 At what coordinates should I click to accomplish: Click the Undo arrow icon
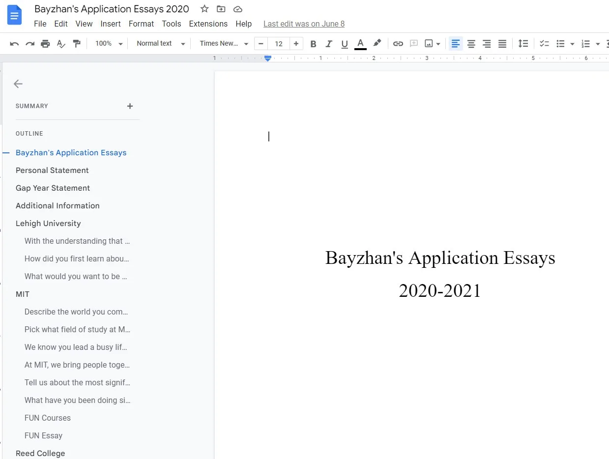point(14,44)
